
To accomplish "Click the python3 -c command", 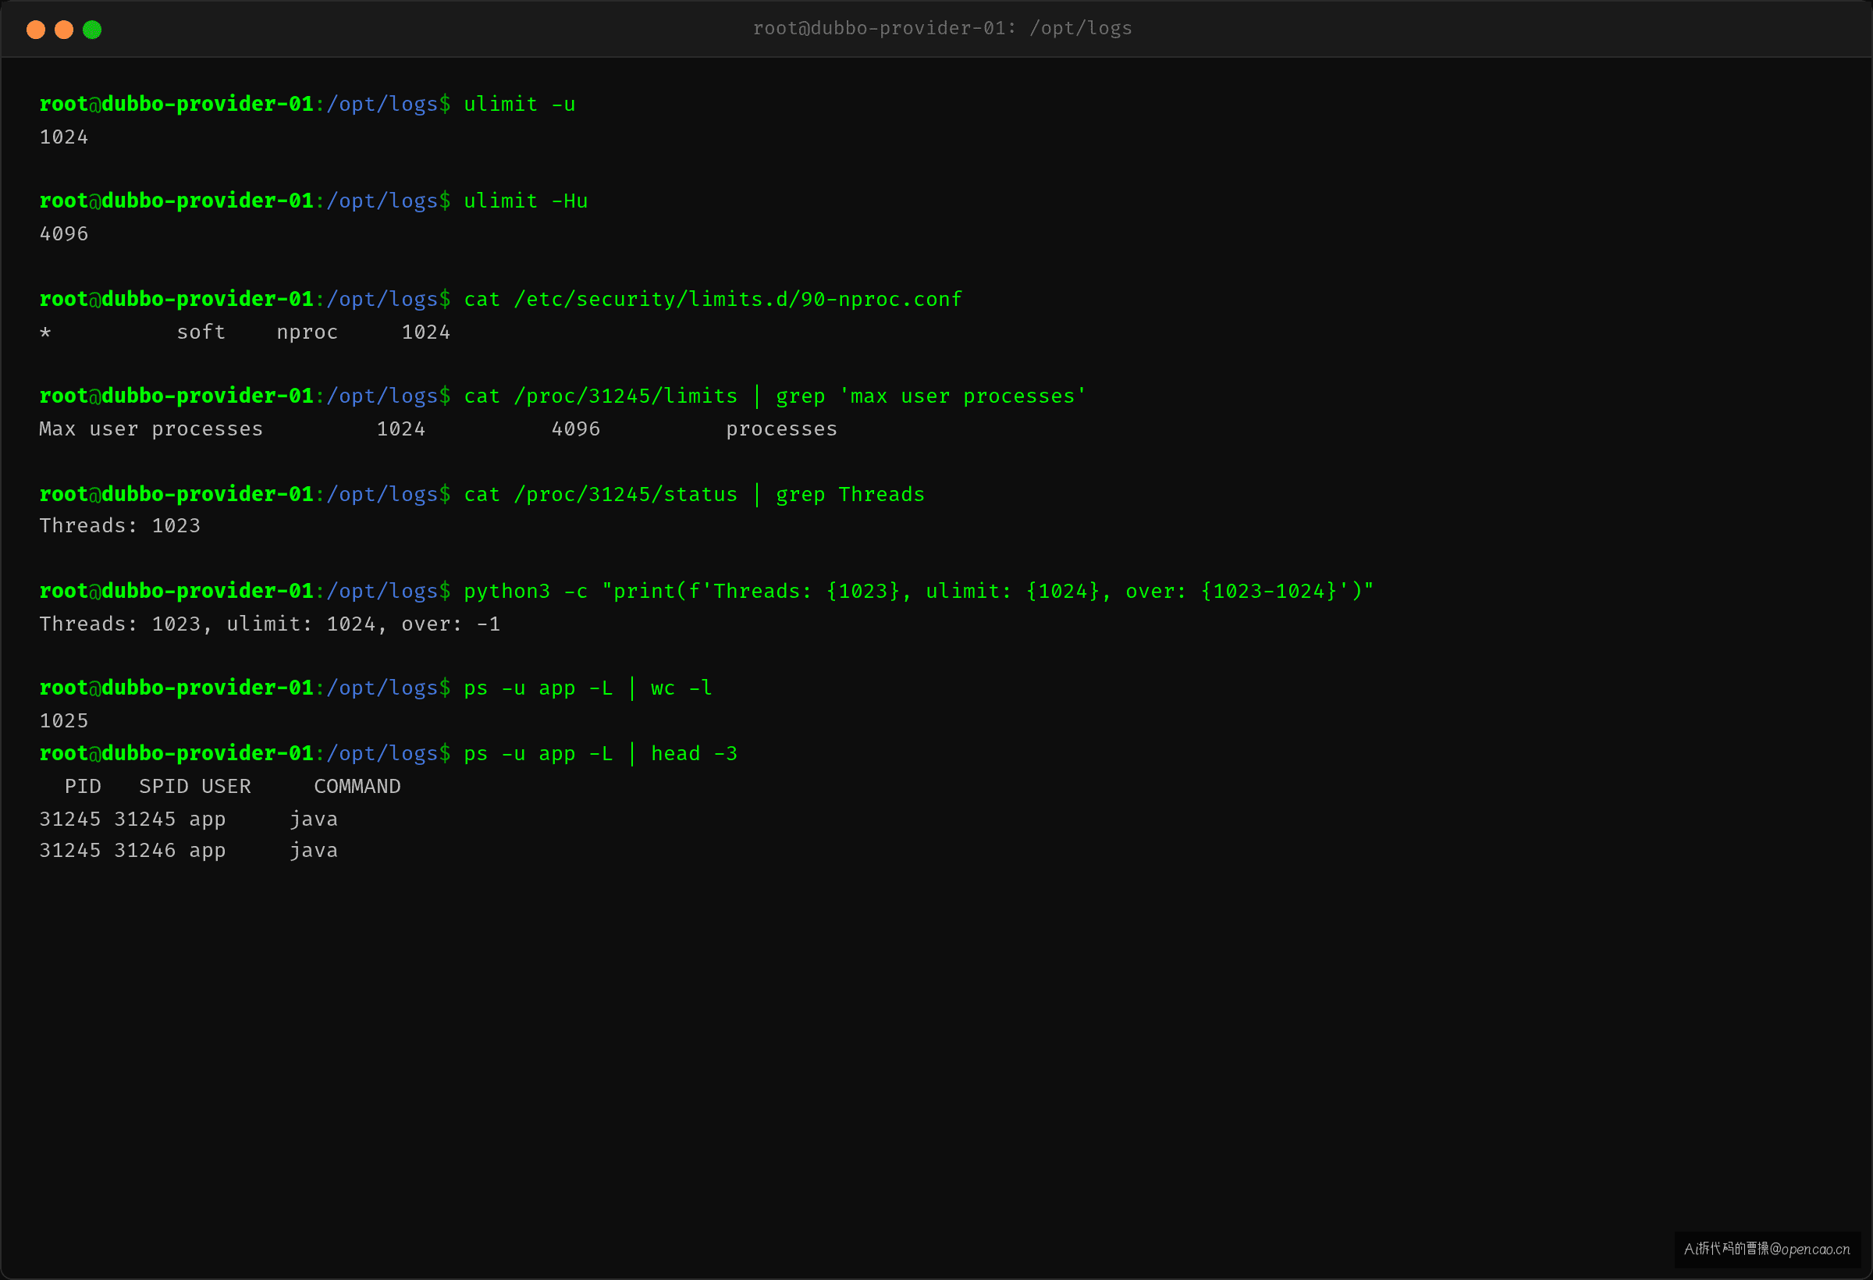I will tap(918, 591).
